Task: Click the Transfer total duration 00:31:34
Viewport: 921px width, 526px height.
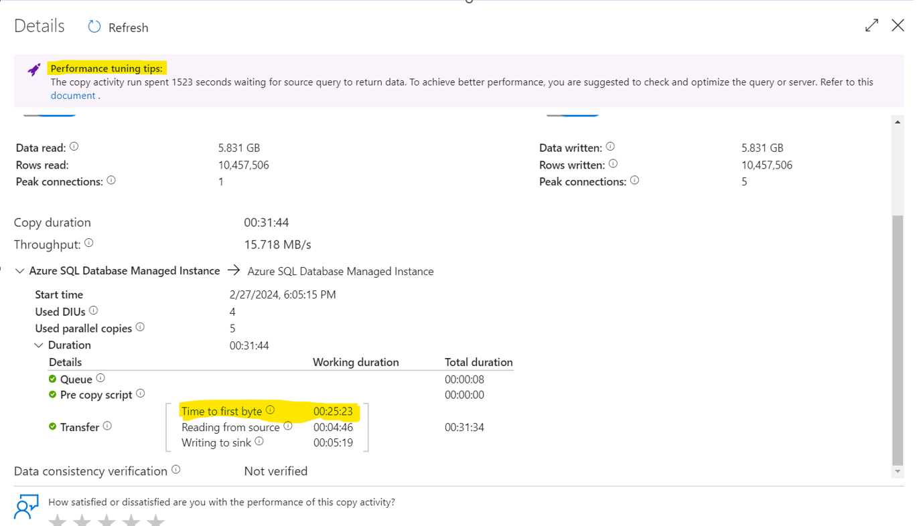Action: [x=464, y=427]
